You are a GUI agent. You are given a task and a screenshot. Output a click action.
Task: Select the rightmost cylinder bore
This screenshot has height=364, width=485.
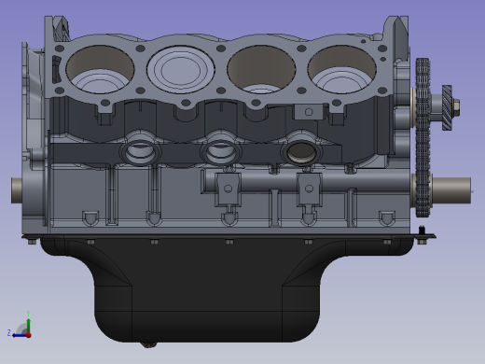click(x=341, y=69)
